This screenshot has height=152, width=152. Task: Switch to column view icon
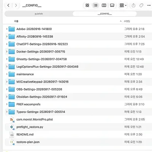coord(104,5)
